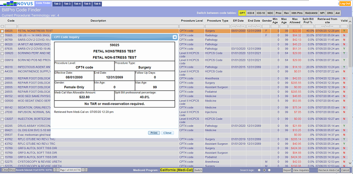Sort by the Description column header
The height and width of the screenshot is (174, 353).
pos(98,20)
